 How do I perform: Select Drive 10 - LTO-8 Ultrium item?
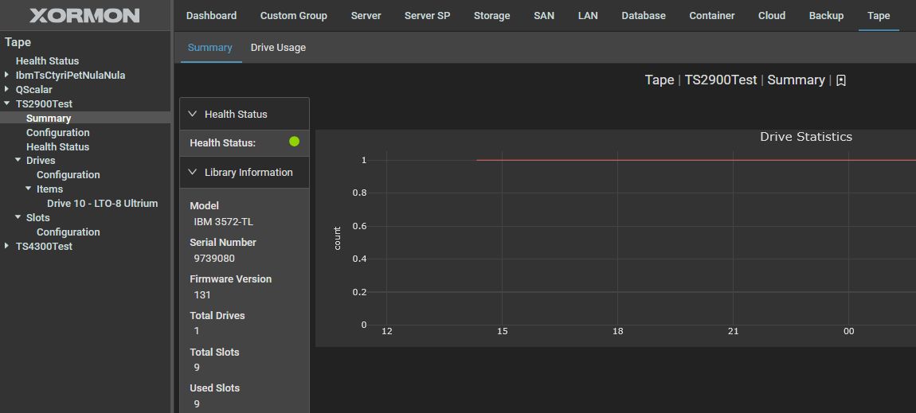click(102, 204)
